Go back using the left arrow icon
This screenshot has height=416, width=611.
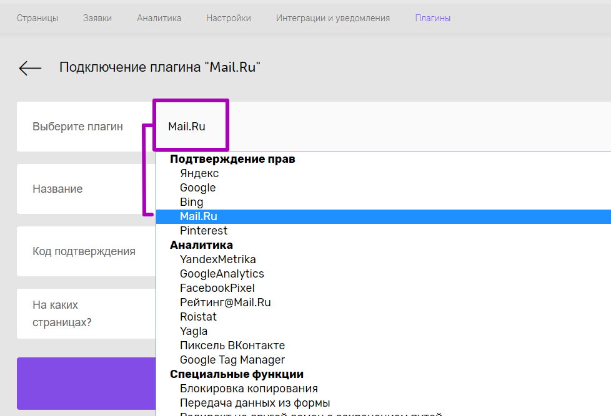[x=30, y=68]
